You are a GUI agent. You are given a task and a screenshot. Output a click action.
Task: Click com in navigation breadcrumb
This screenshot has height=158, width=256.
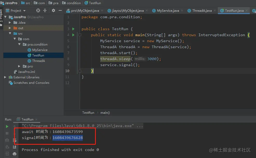[39, 3]
